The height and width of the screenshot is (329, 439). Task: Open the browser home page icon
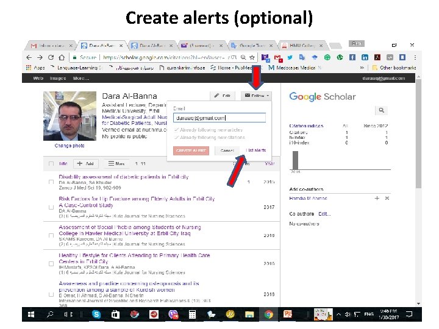(62, 57)
